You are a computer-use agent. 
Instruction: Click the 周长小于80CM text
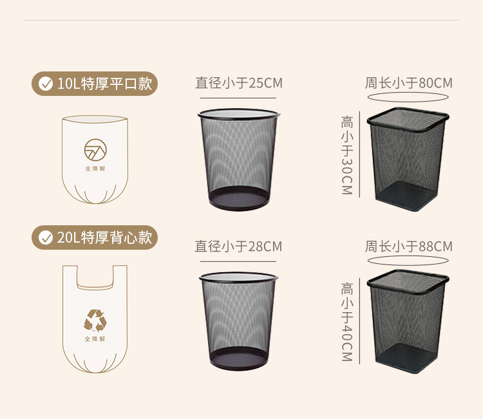409,83
